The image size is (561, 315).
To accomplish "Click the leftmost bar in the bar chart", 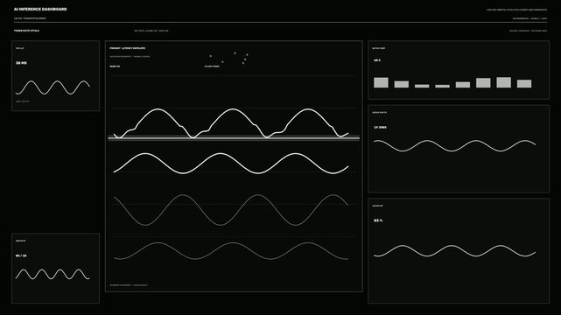I will [x=381, y=82].
